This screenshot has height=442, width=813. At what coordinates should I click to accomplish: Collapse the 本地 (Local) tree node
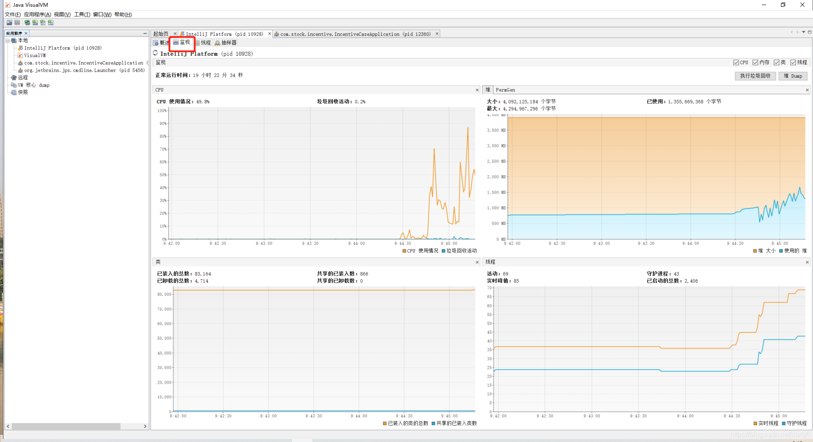coord(8,40)
